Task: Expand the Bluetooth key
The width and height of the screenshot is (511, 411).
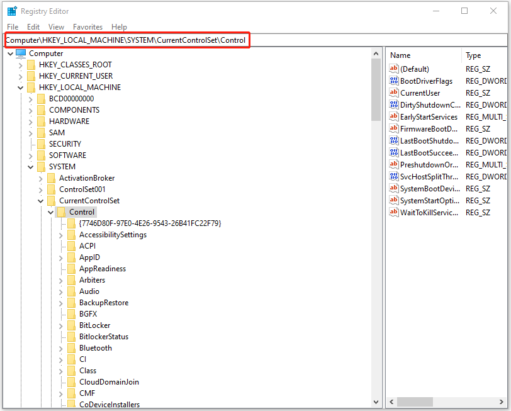Action: [x=61, y=349]
